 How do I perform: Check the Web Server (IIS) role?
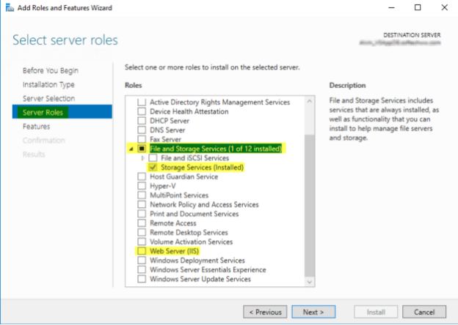tap(142, 251)
